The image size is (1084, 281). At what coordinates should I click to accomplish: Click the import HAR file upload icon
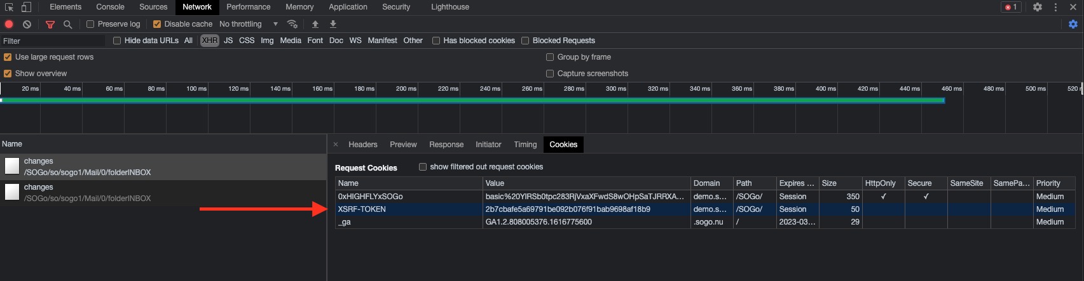[x=315, y=24]
